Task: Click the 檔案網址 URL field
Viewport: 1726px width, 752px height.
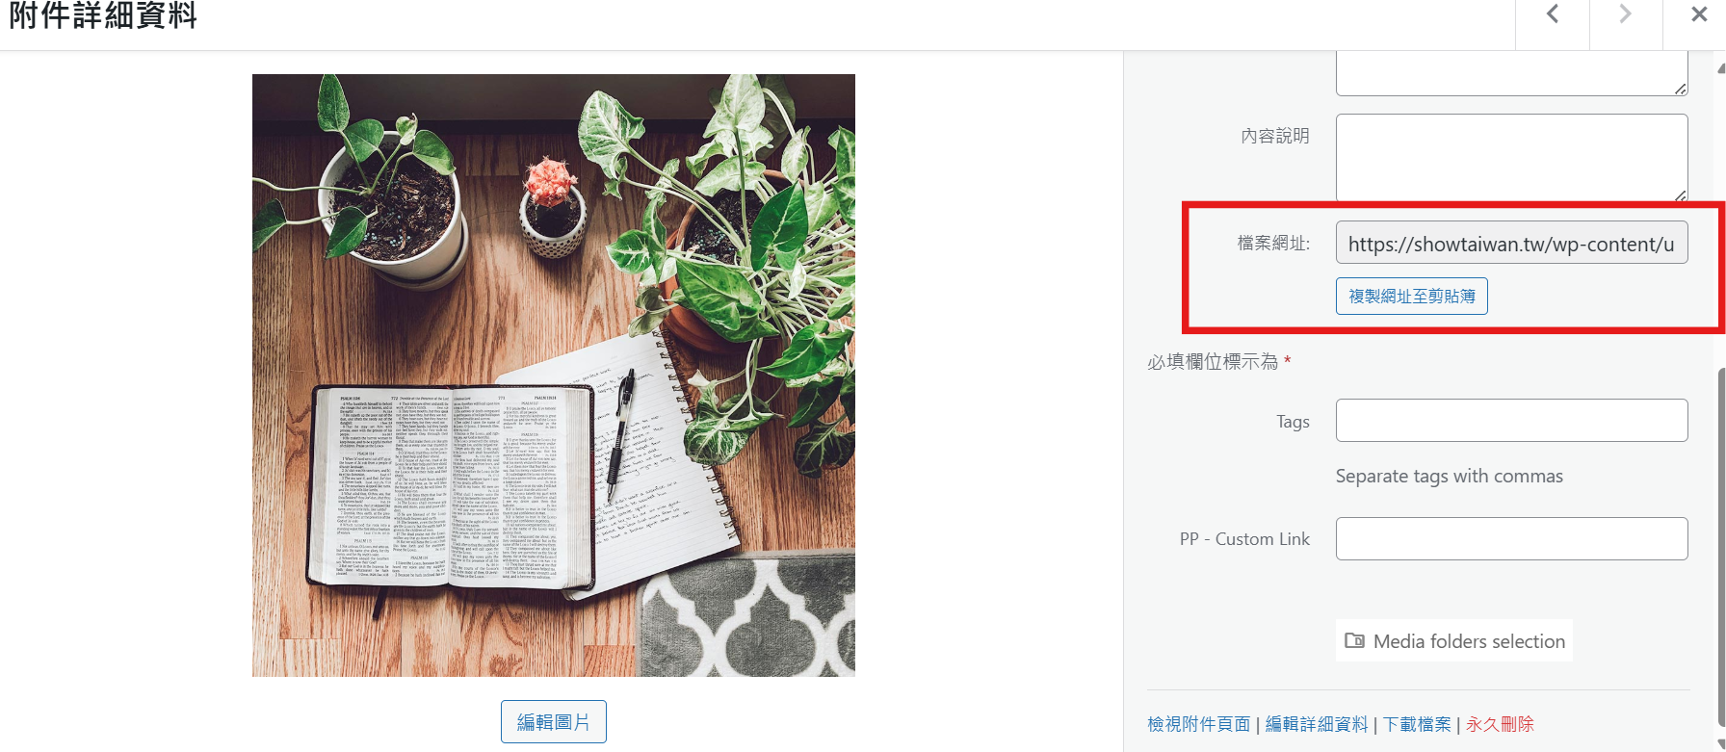Action: pyautogui.click(x=1511, y=243)
